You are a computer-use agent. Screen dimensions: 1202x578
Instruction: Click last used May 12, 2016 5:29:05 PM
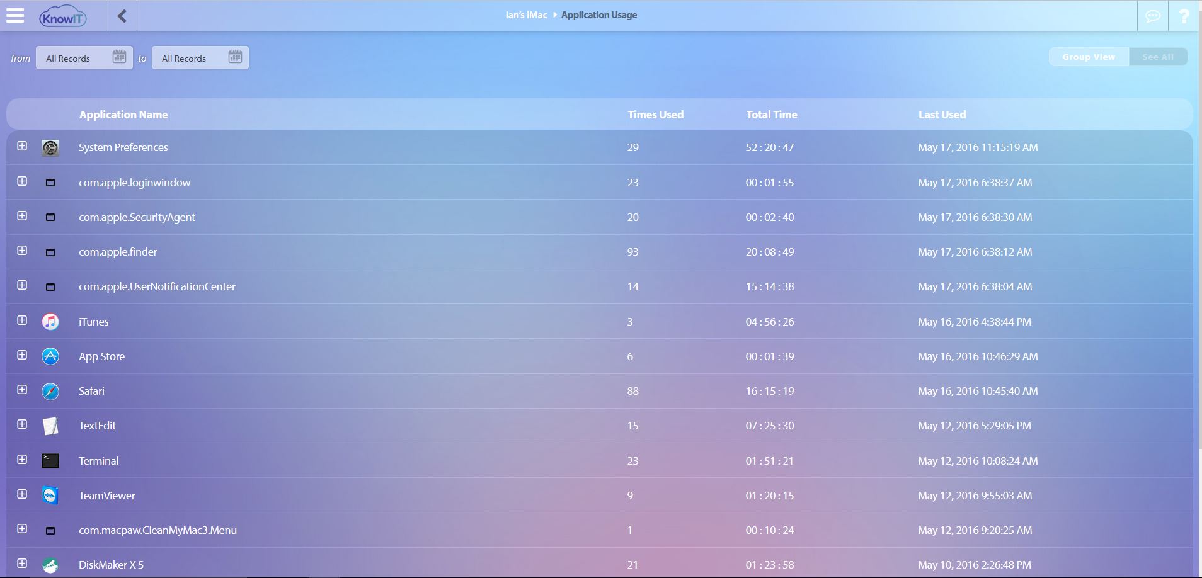point(975,426)
